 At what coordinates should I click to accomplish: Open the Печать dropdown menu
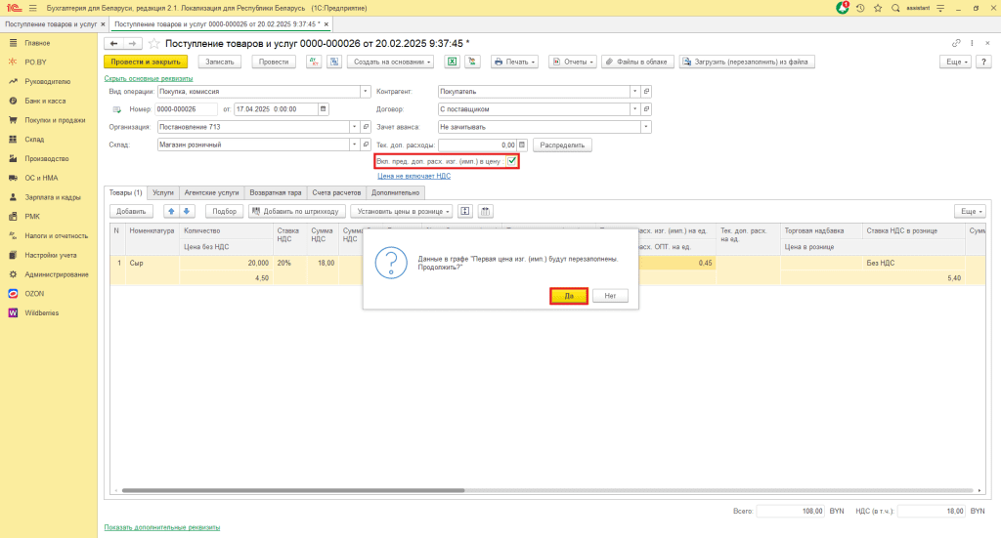click(514, 62)
